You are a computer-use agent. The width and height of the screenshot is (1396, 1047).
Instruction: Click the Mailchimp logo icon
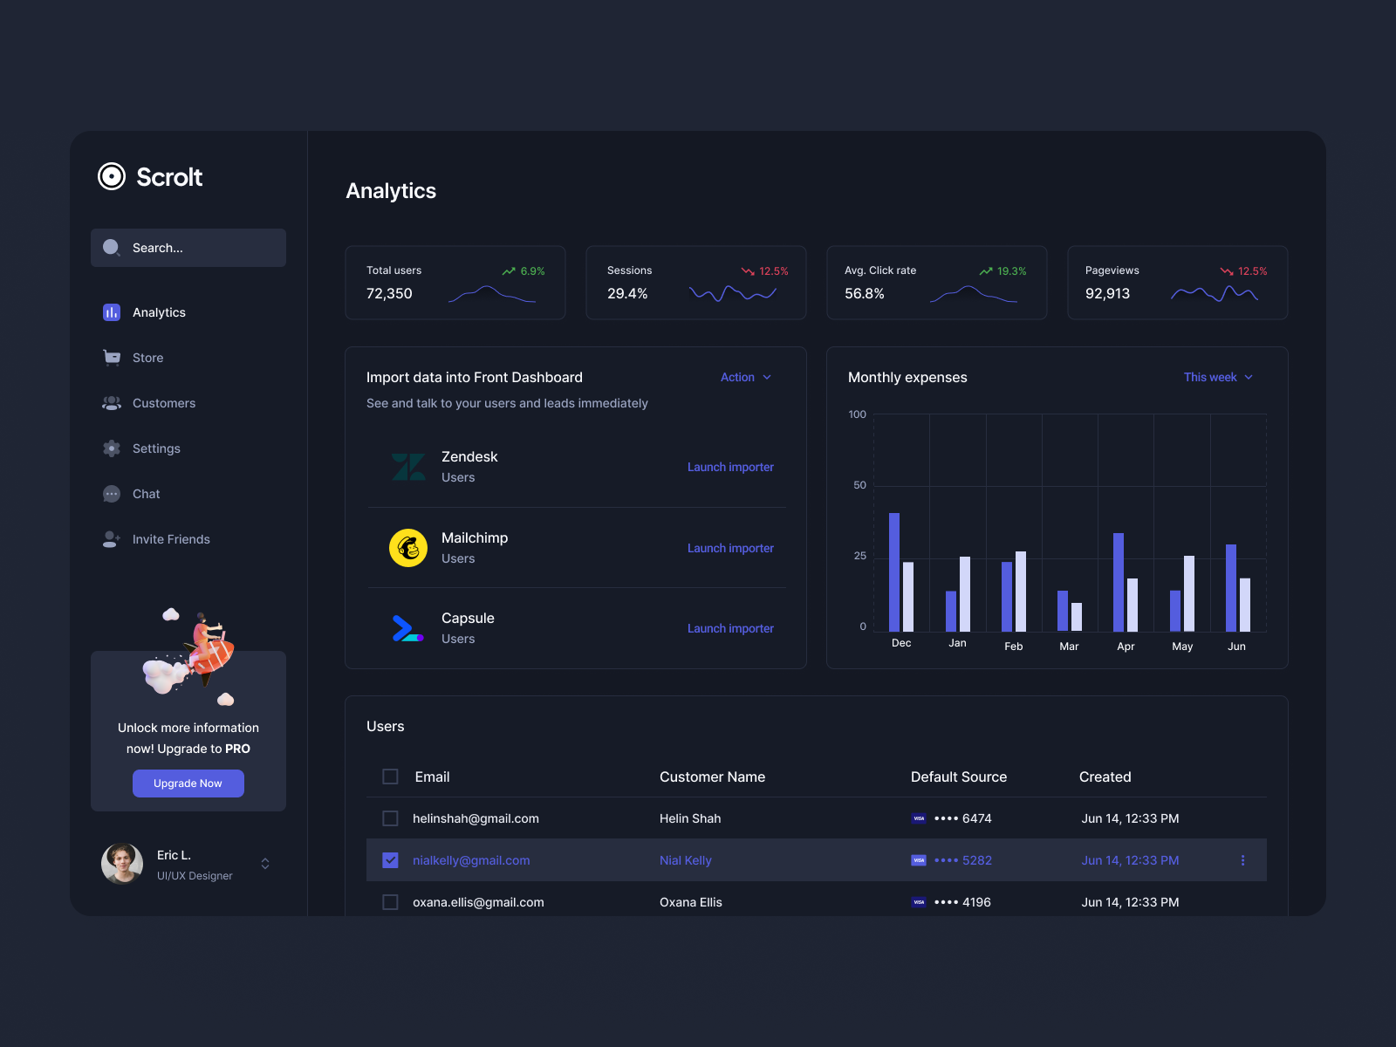coord(407,547)
